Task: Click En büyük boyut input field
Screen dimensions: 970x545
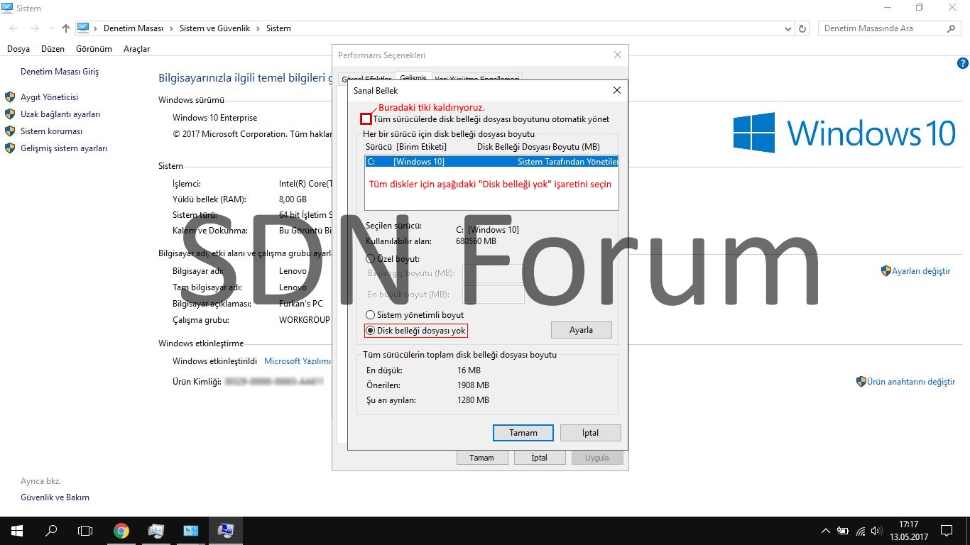Action: (x=494, y=294)
